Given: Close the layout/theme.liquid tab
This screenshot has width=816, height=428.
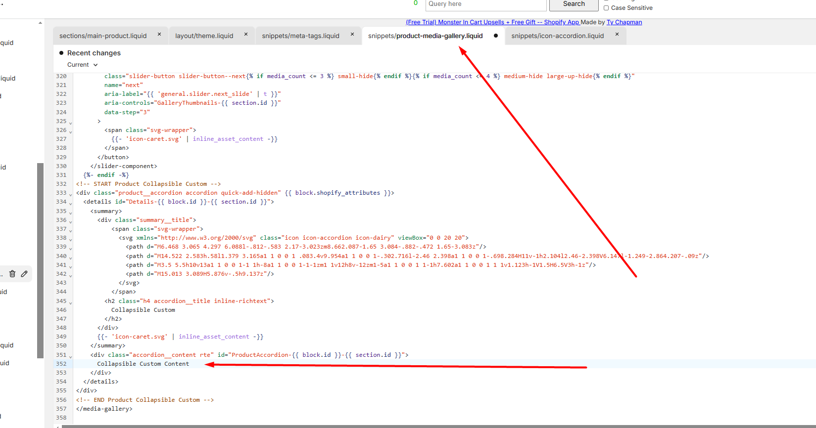Looking at the screenshot, I should click(246, 34).
